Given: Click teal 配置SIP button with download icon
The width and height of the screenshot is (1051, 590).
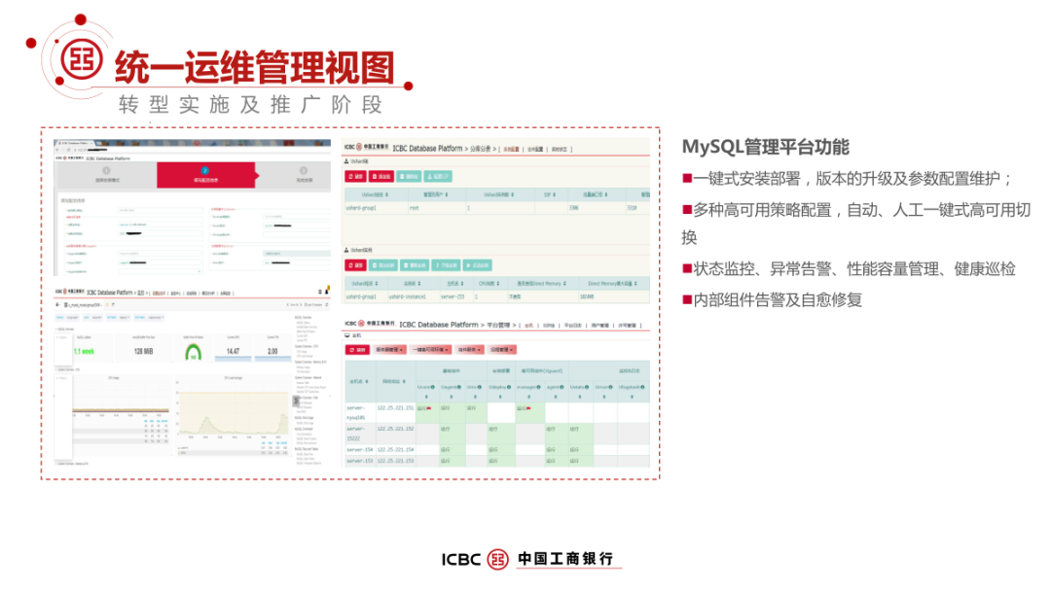Looking at the screenshot, I should pos(438,176).
